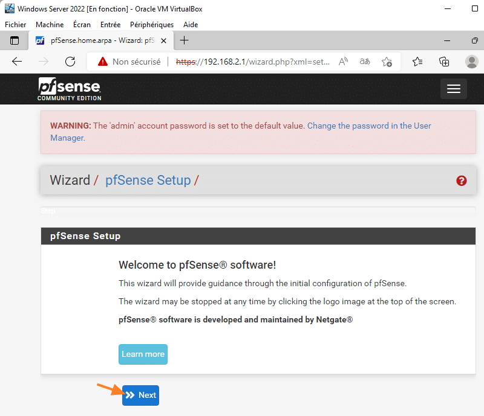Click the address bar URL field
The width and height of the screenshot is (484, 416).
point(253,62)
